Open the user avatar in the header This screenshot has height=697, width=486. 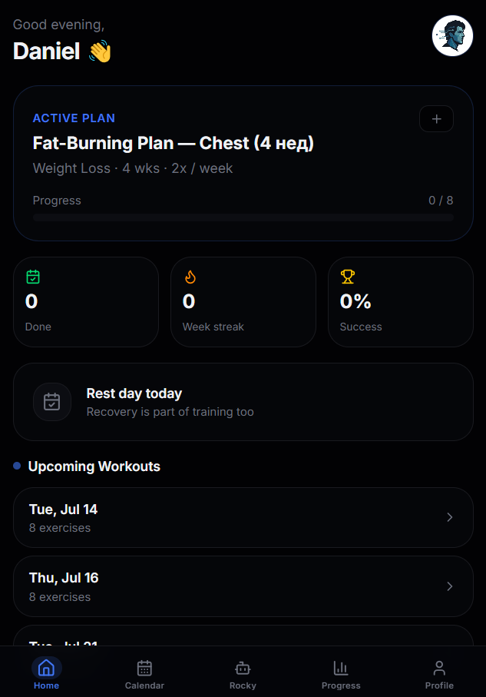coord(452,35)
